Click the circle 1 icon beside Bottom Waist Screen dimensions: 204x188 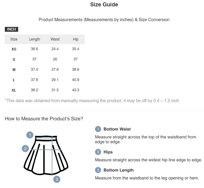98,129
